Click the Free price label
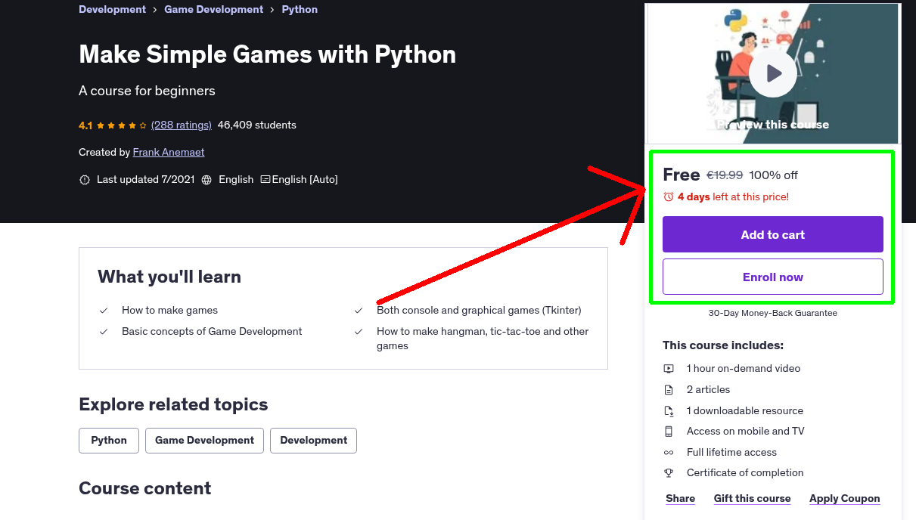Viewport: 916px width, 520px height. (682, 175)
